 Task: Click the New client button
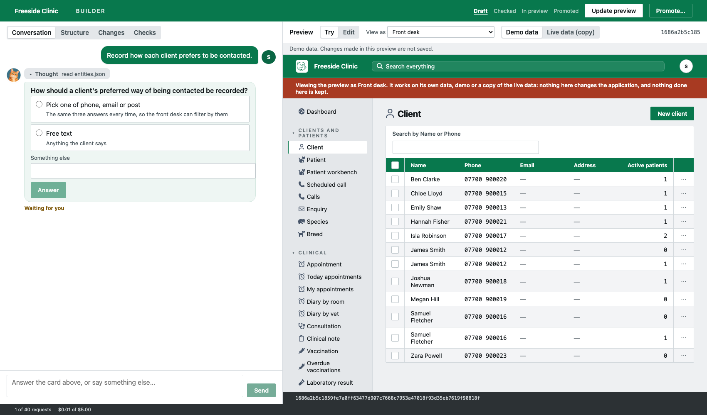(672, 114)
